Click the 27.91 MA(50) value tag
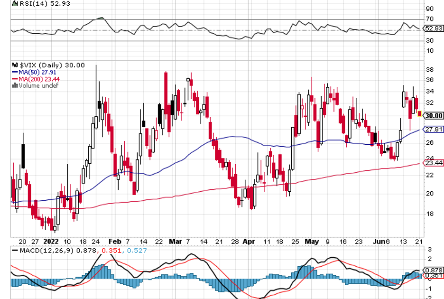 pyautogui.click(x=433, y=129)
